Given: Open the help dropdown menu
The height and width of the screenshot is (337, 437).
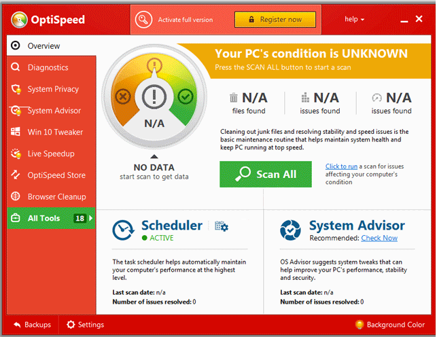Looking at the screenshot, I should 354,20.
